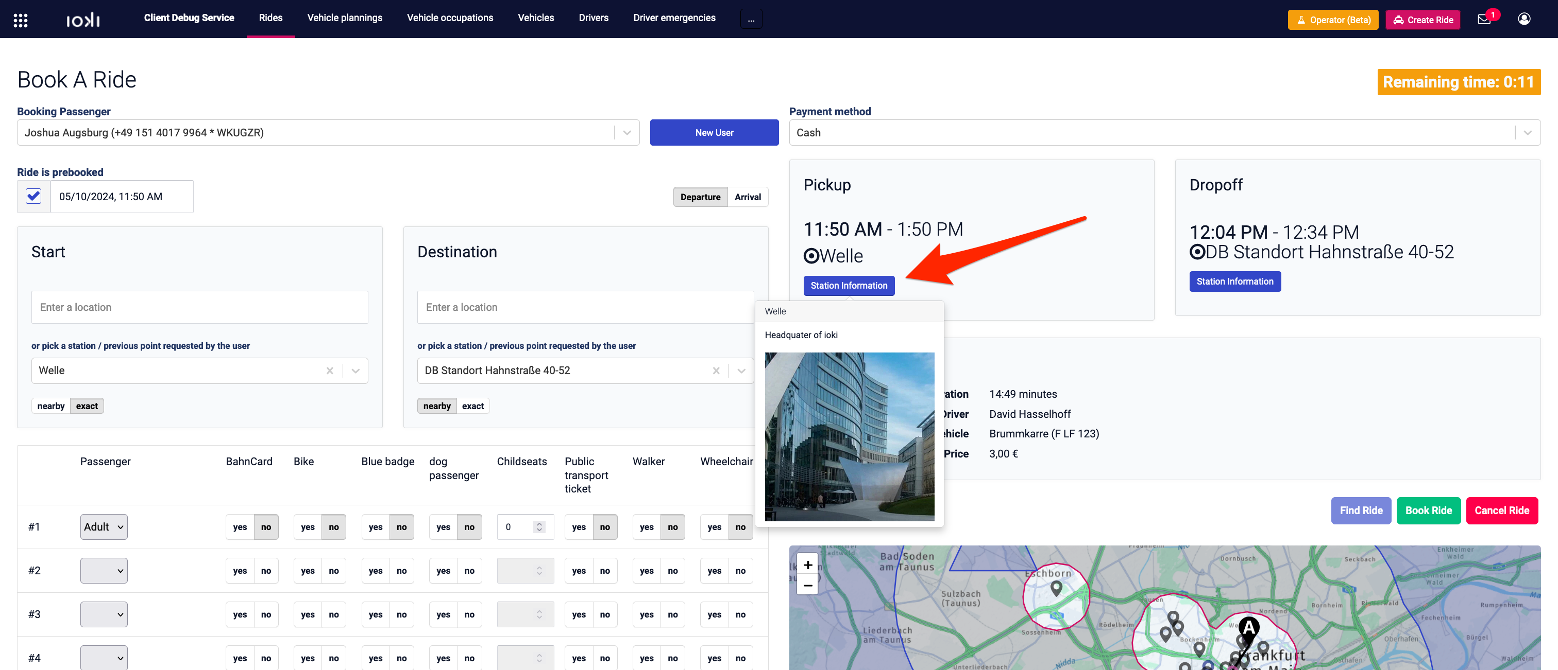Click the Operator (Beta) button
Image resolution: width=1558 pixels, height=670 pixels.
(x=1333, y=20)
